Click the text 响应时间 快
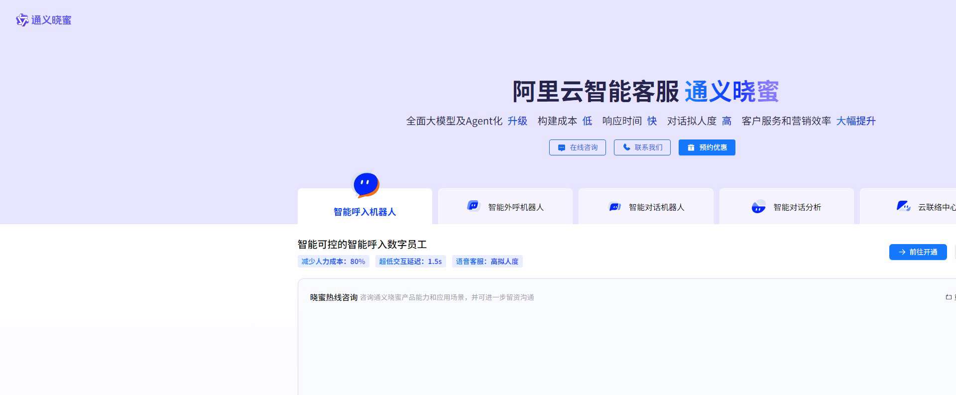This screenshot has height=395, width=956. pos(630,121)
